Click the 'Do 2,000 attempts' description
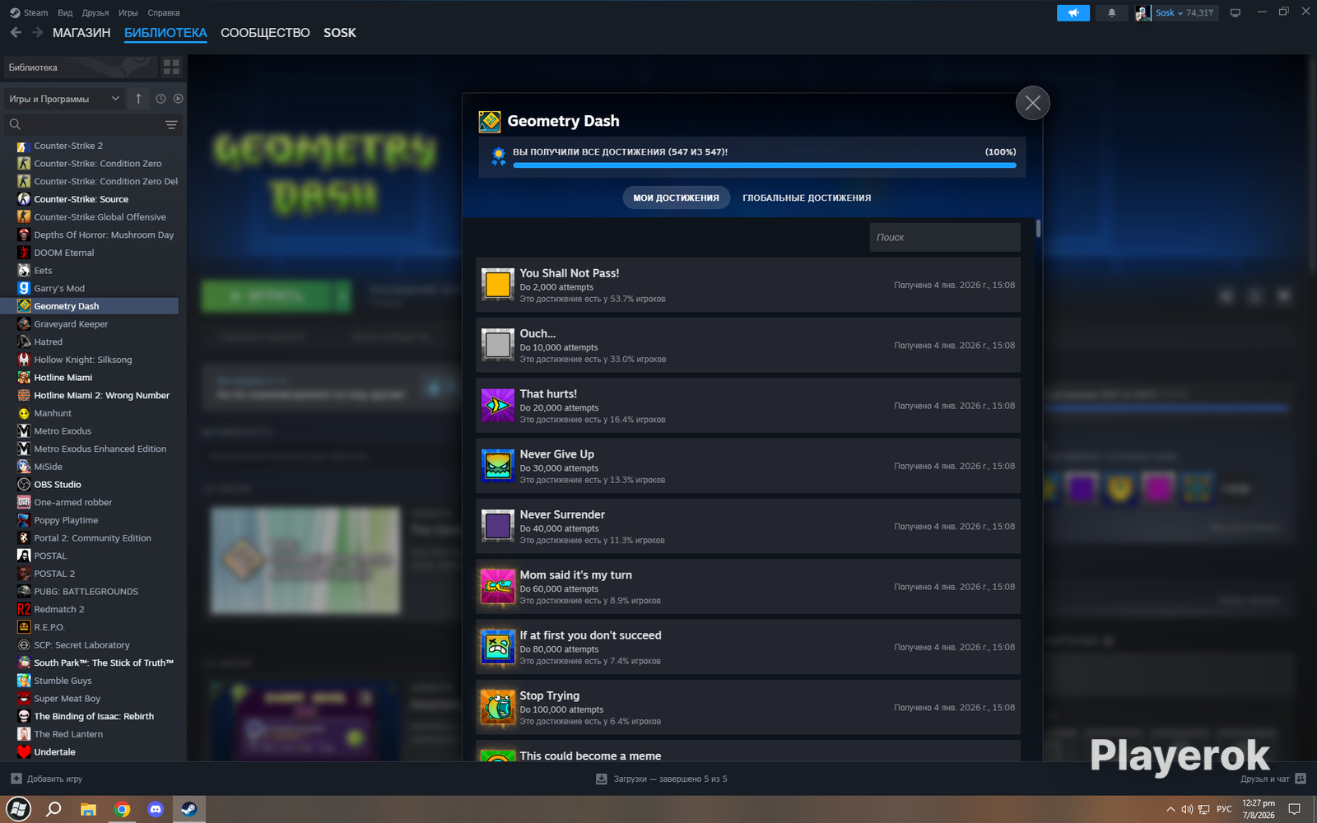1317x823 pixels. pyautogui.click(x=556, y=287)
